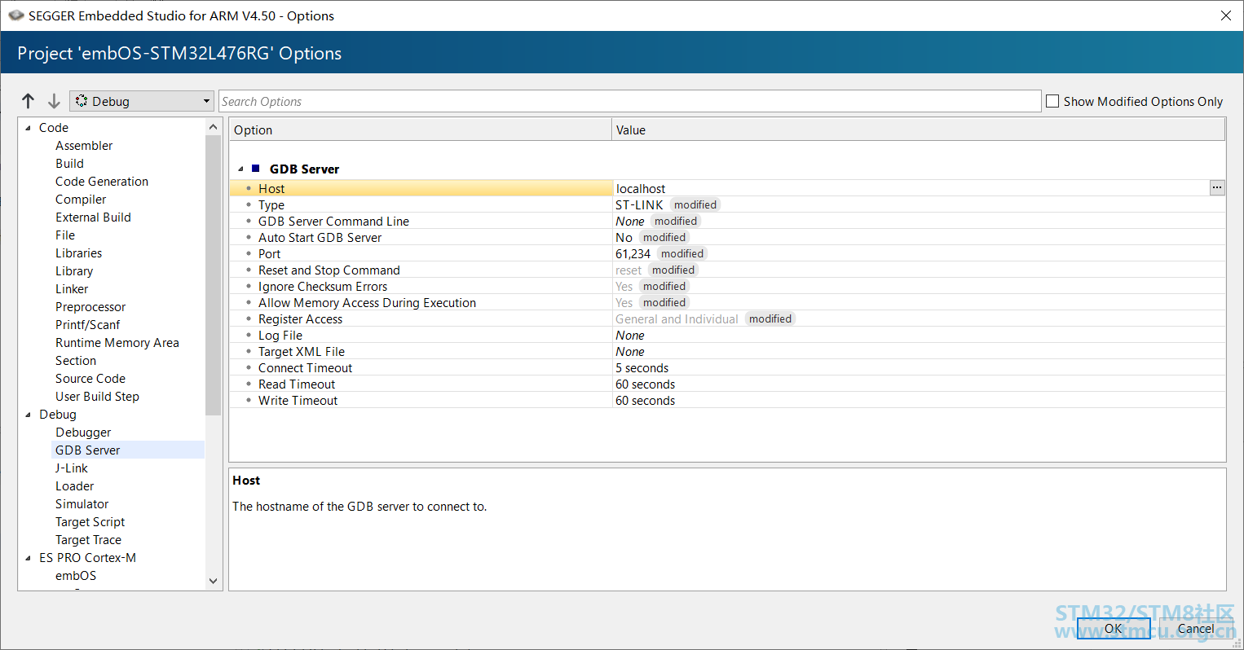Collapse the Code tree node

pyautogui.click(x=29, y=128)
